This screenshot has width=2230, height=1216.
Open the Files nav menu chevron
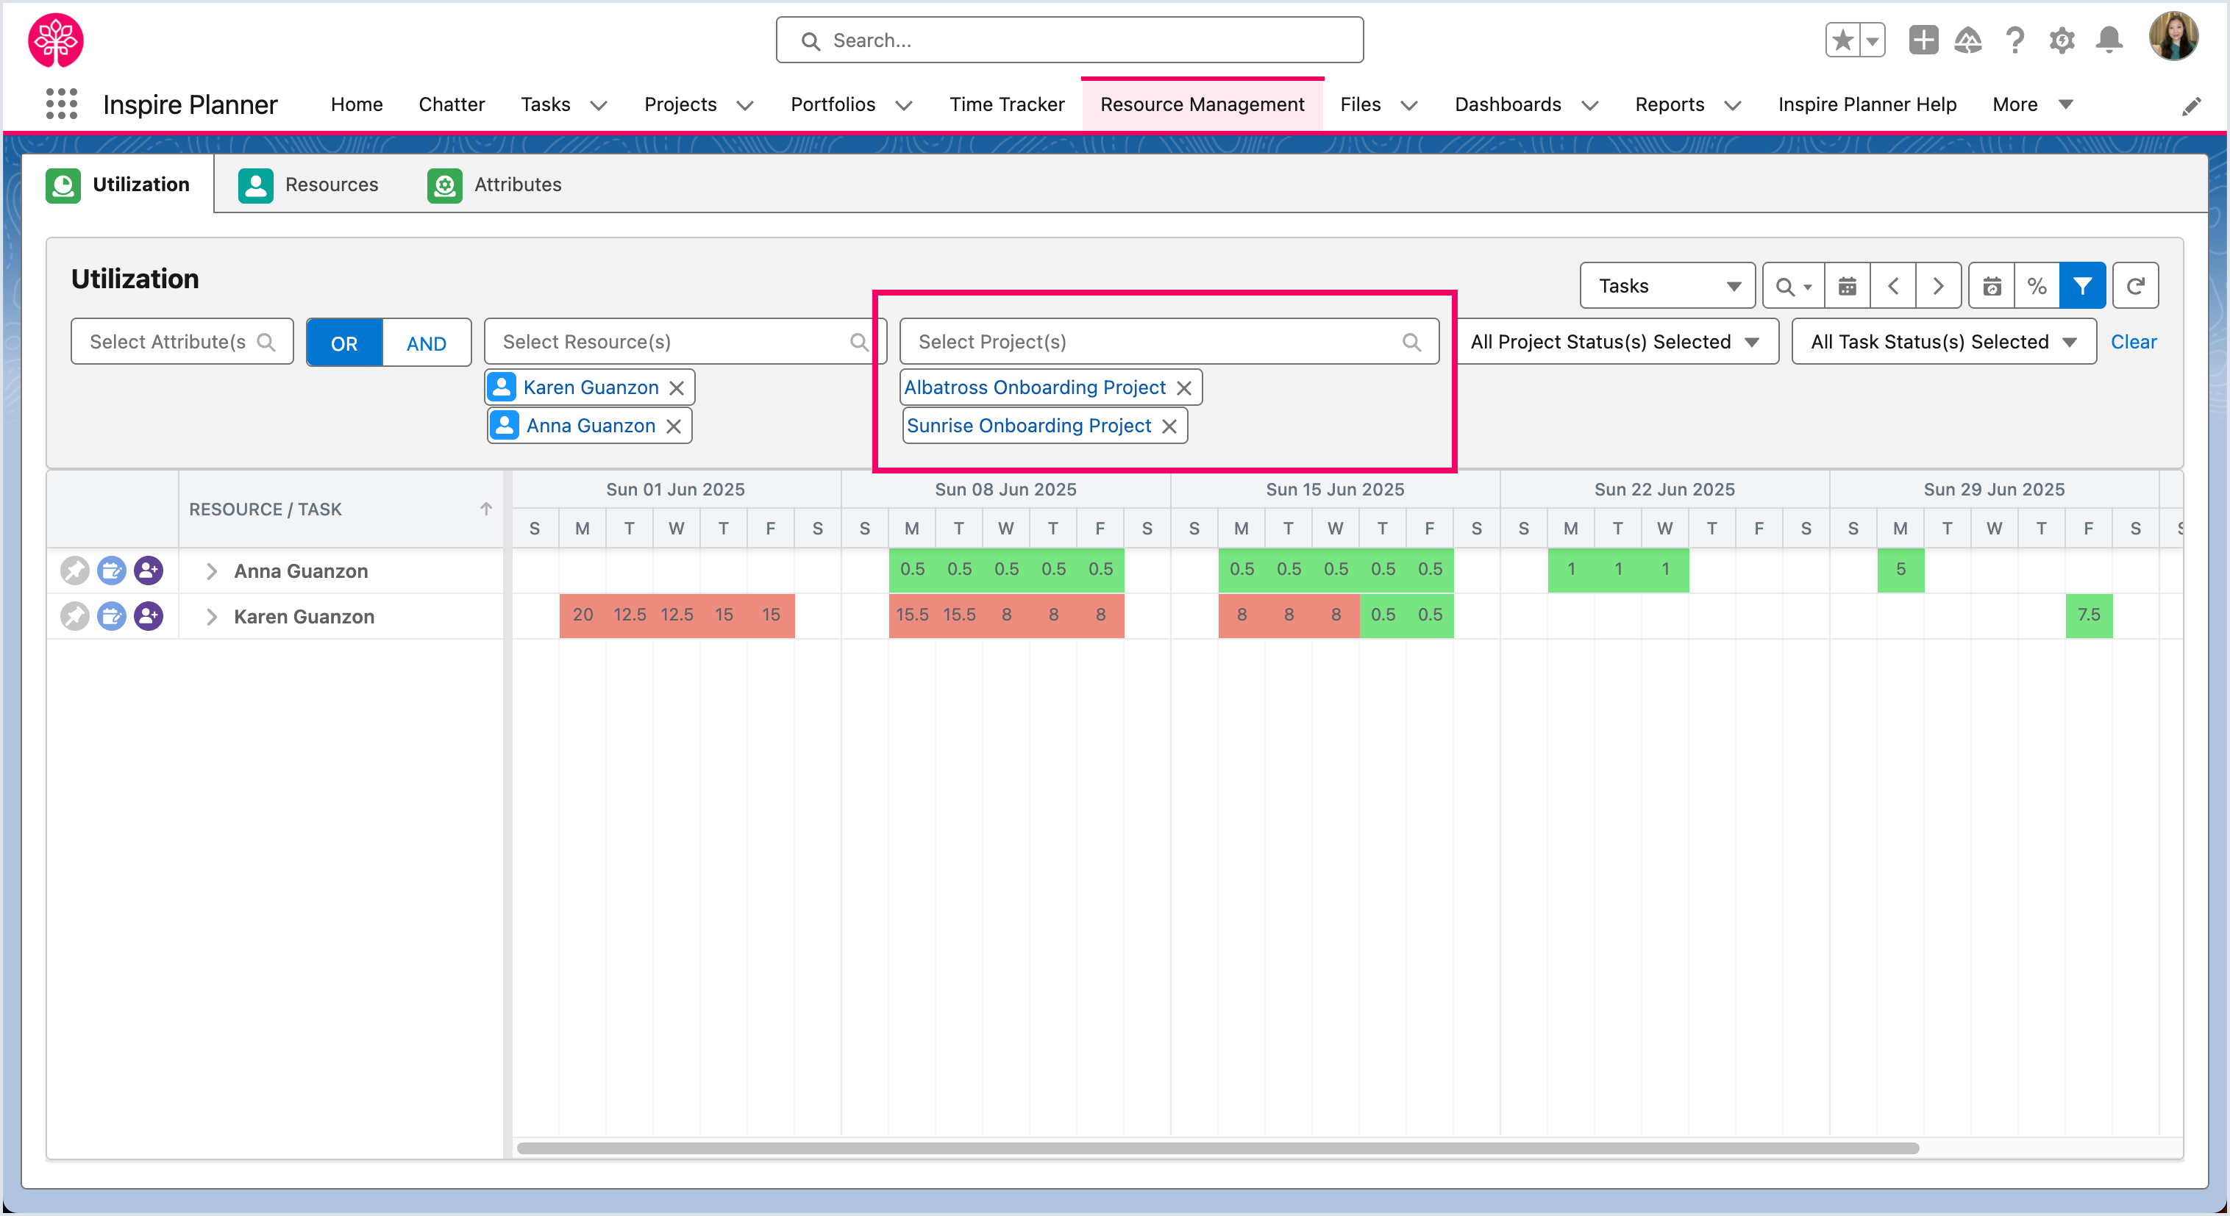1409,106
